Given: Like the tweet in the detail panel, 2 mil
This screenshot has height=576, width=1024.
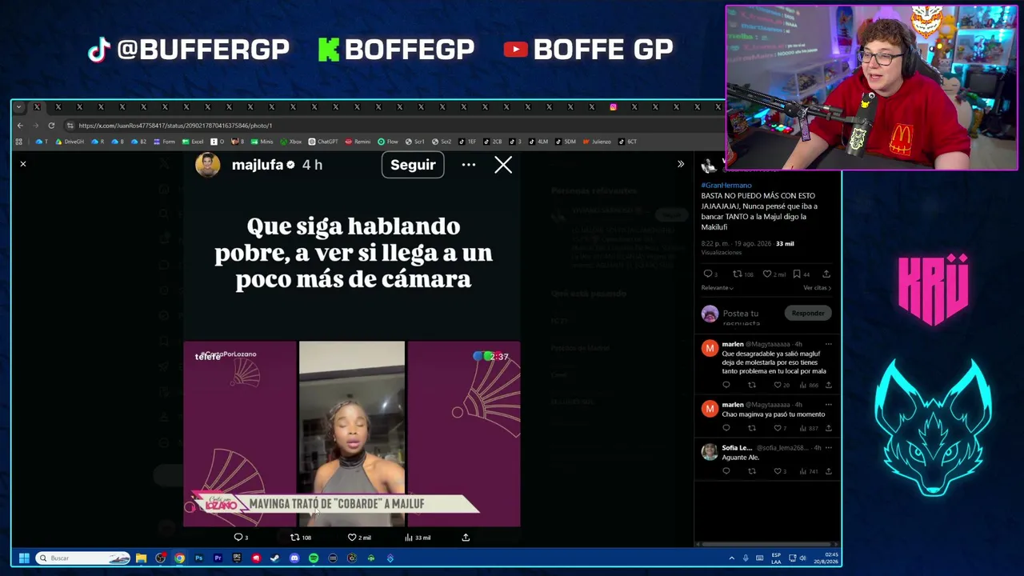Looking at the screenshot, I should pos(766,274).
